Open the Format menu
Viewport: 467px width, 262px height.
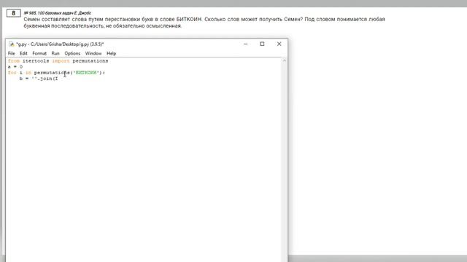pyautogui.click(x=39, y=53)
